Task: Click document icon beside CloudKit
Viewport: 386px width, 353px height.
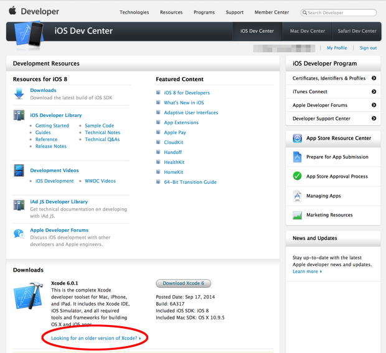Action: [x=158, y=142]
